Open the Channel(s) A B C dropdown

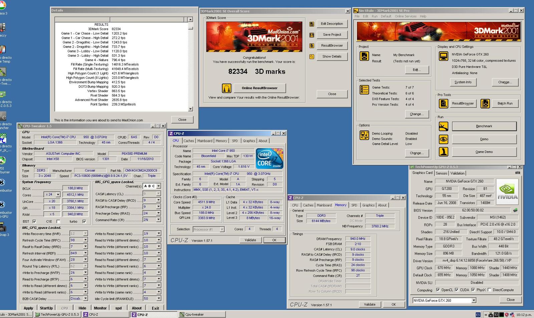(x=159, y=186)
